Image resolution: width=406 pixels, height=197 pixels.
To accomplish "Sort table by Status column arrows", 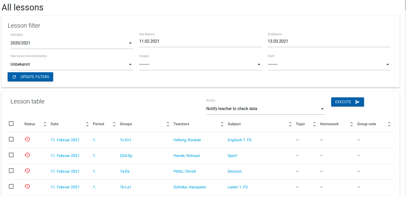I will pyautogui.click(x=45, y=124).
